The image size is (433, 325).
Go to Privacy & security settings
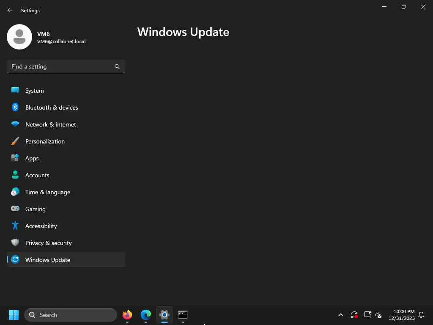click(x=66, y=243)
